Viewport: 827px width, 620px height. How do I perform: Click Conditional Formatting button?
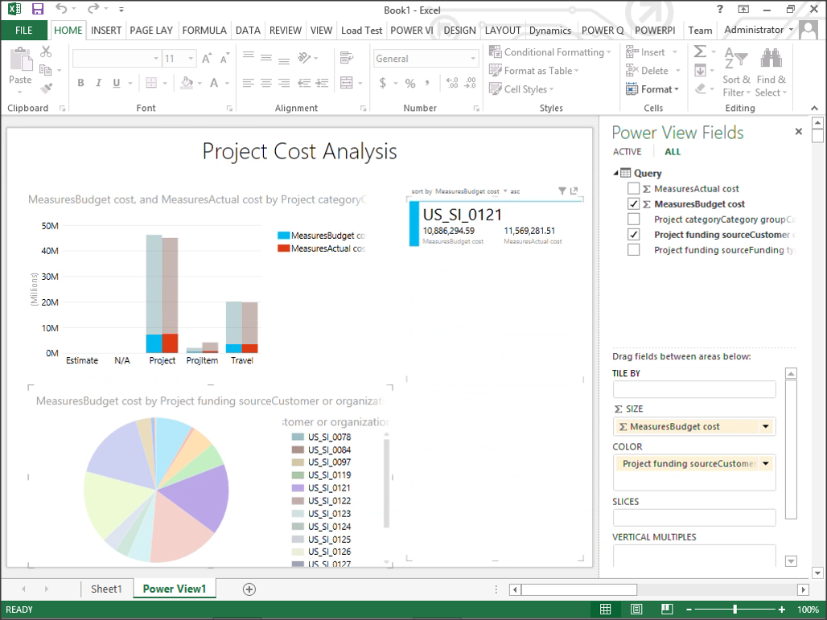click(x=547, y=52)
